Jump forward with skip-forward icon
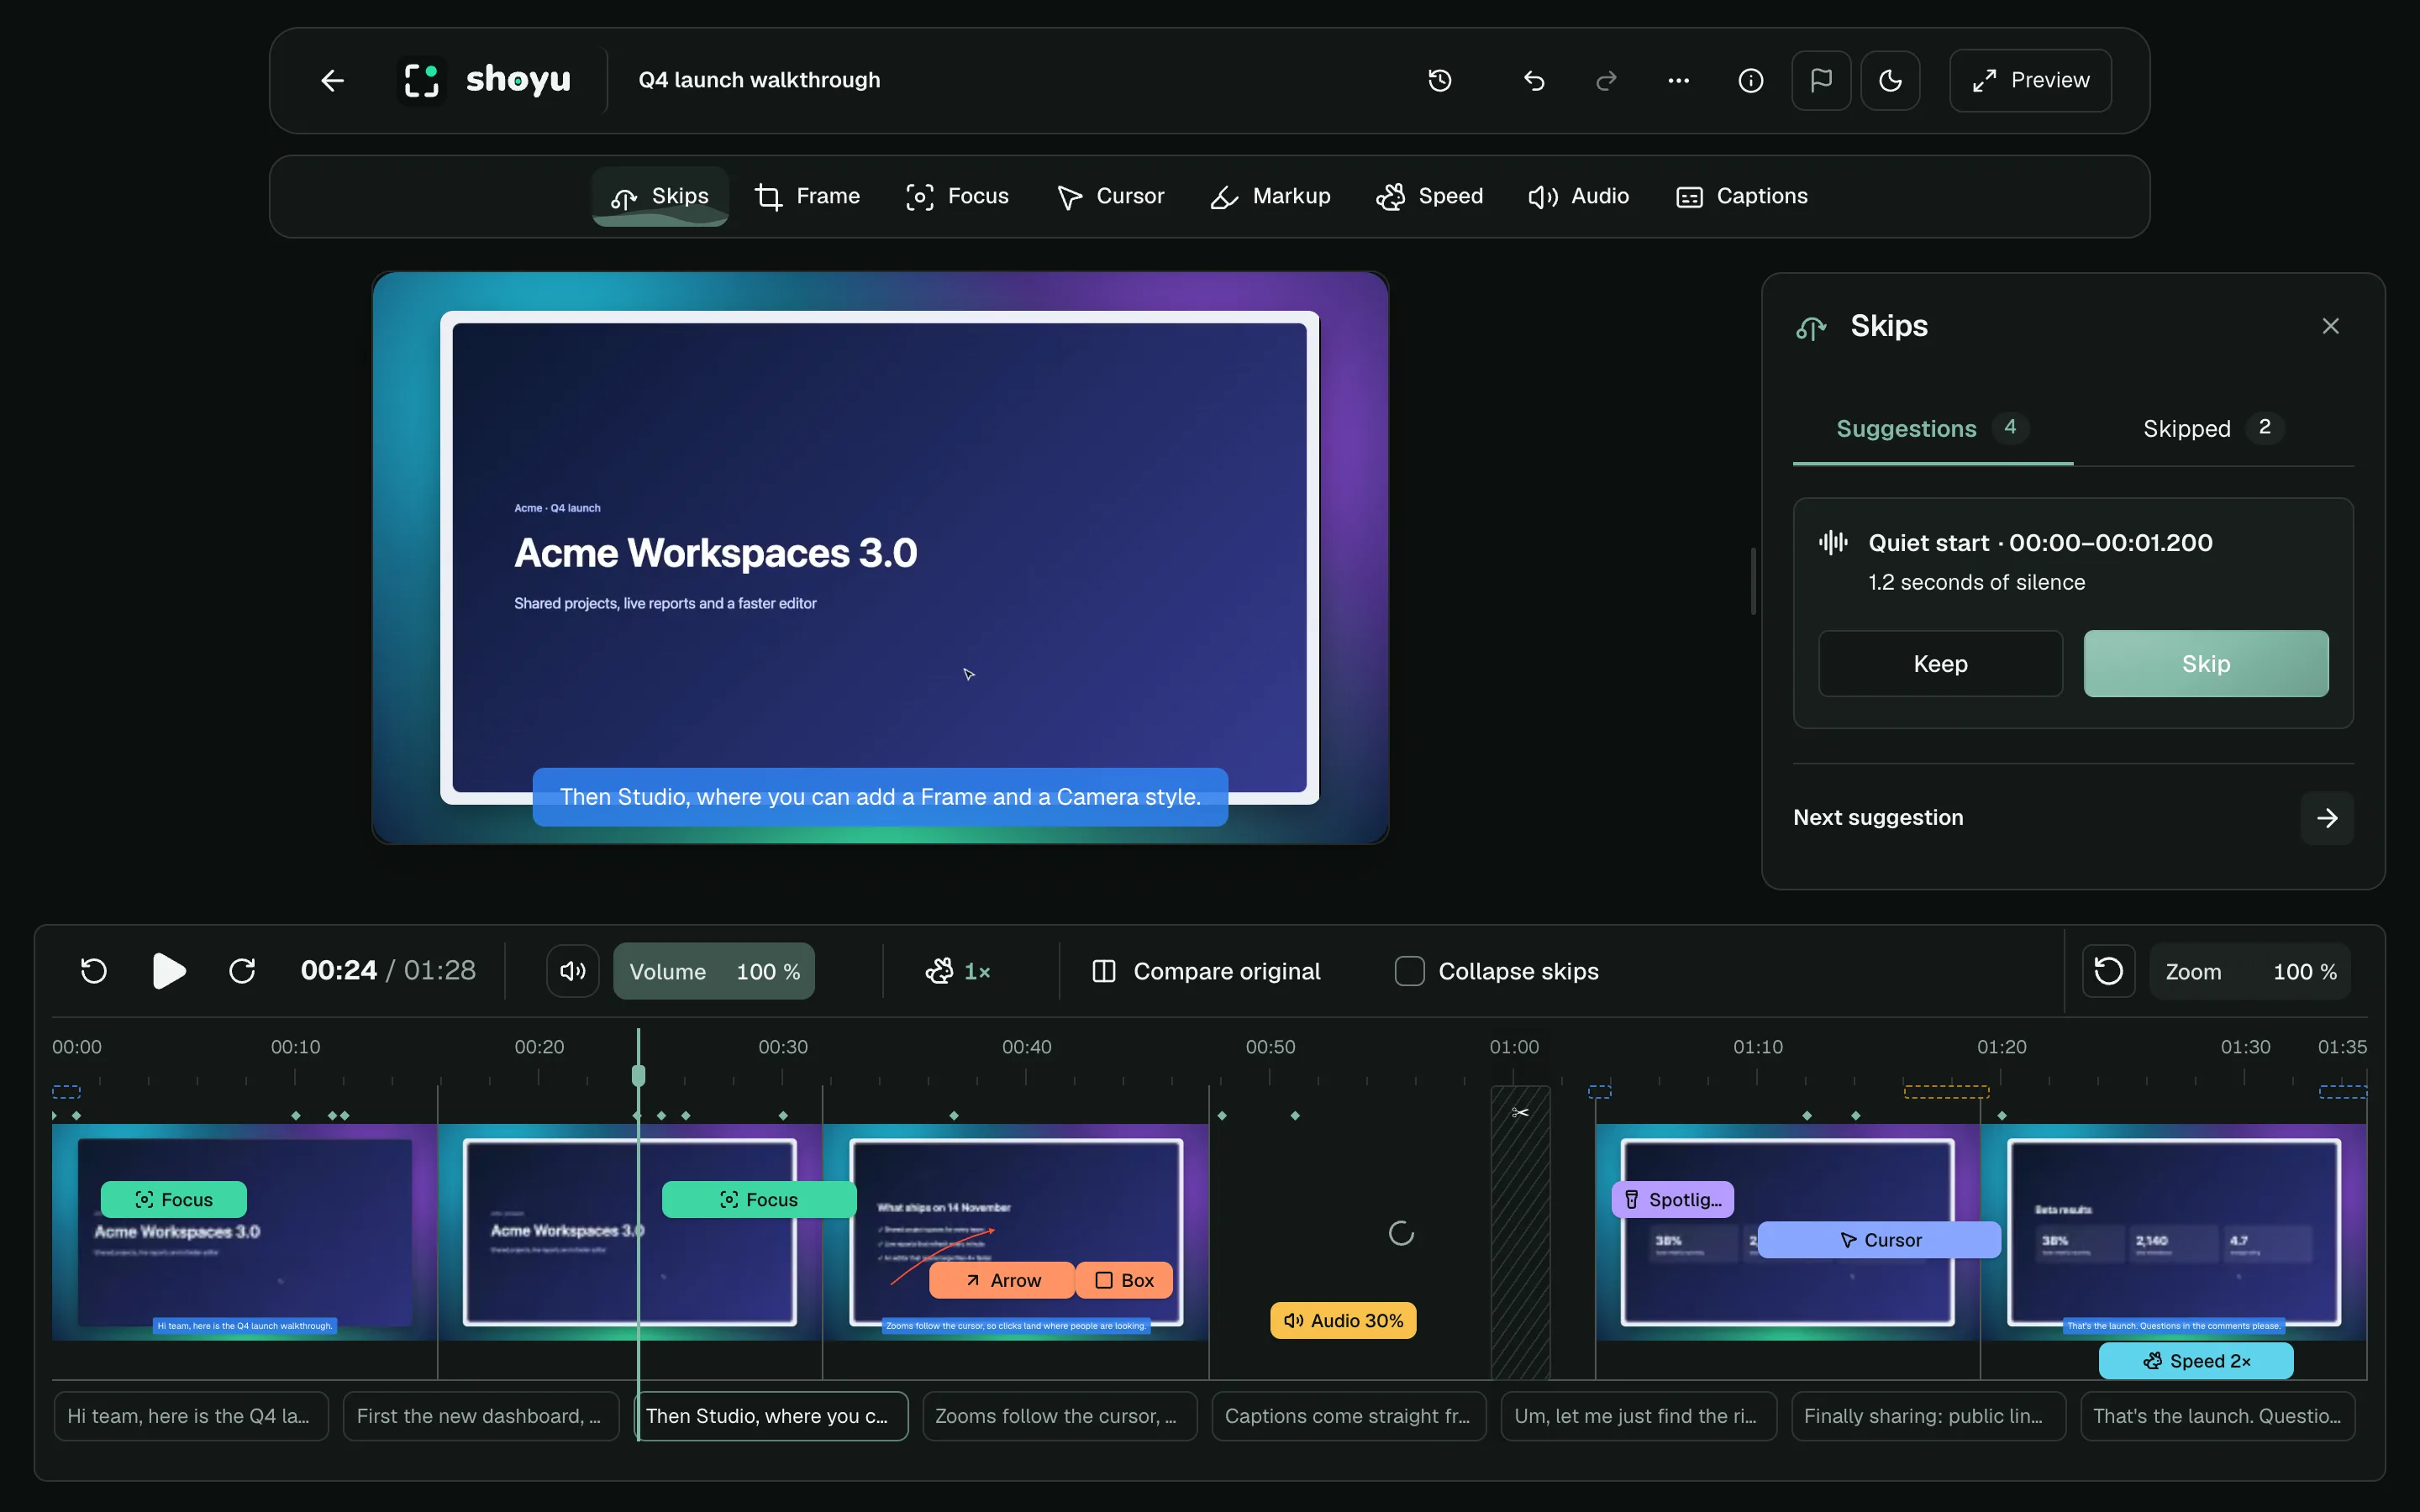 tap(242, 971)
